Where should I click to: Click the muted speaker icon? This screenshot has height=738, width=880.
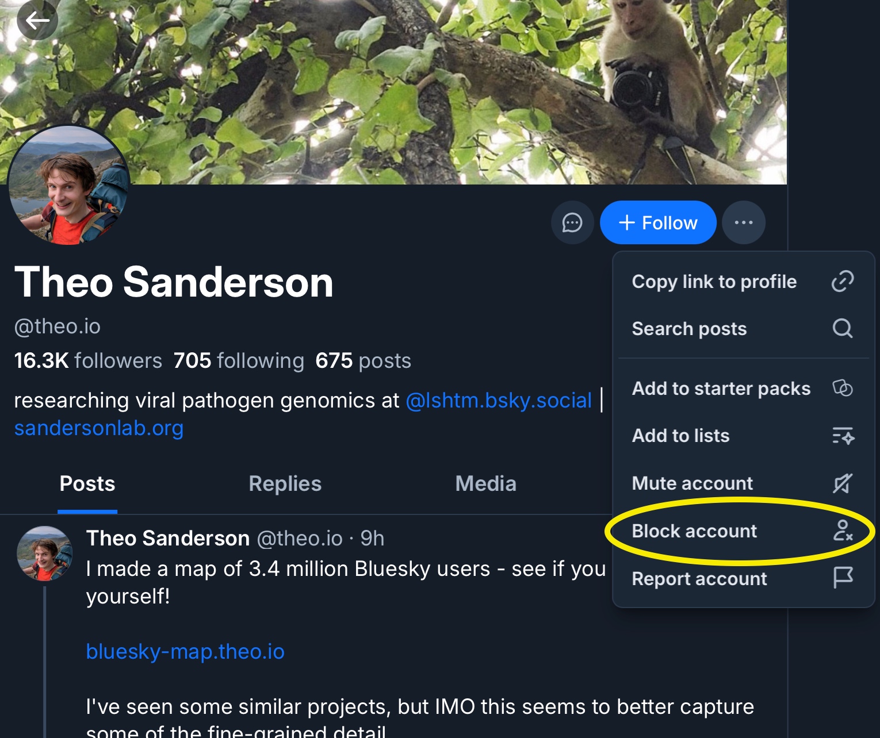click(843, 483)
